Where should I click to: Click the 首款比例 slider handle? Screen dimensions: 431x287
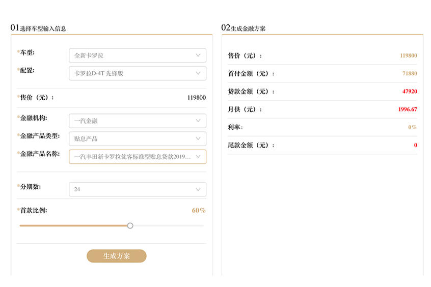[130, 225]
